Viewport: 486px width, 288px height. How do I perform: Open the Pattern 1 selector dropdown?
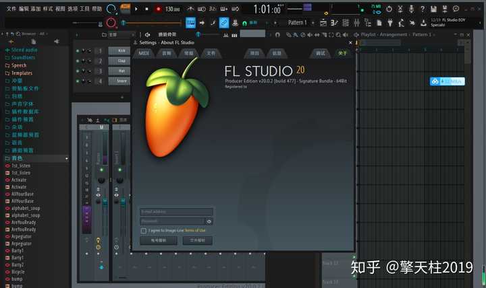[x=297, y=23]
